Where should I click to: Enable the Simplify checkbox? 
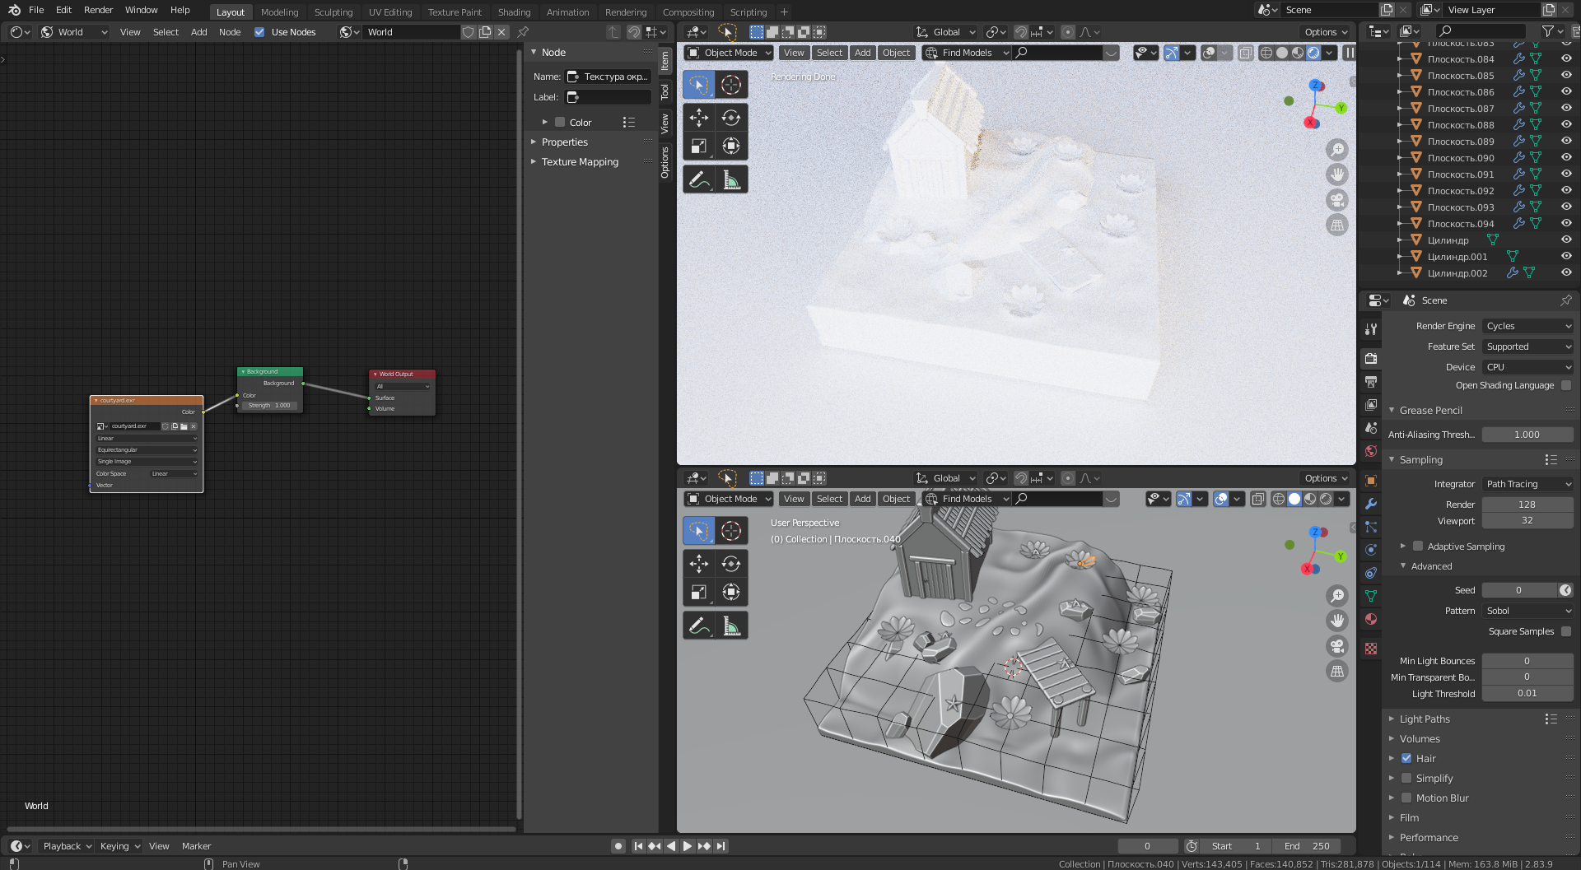click(x=1406, y=779)
